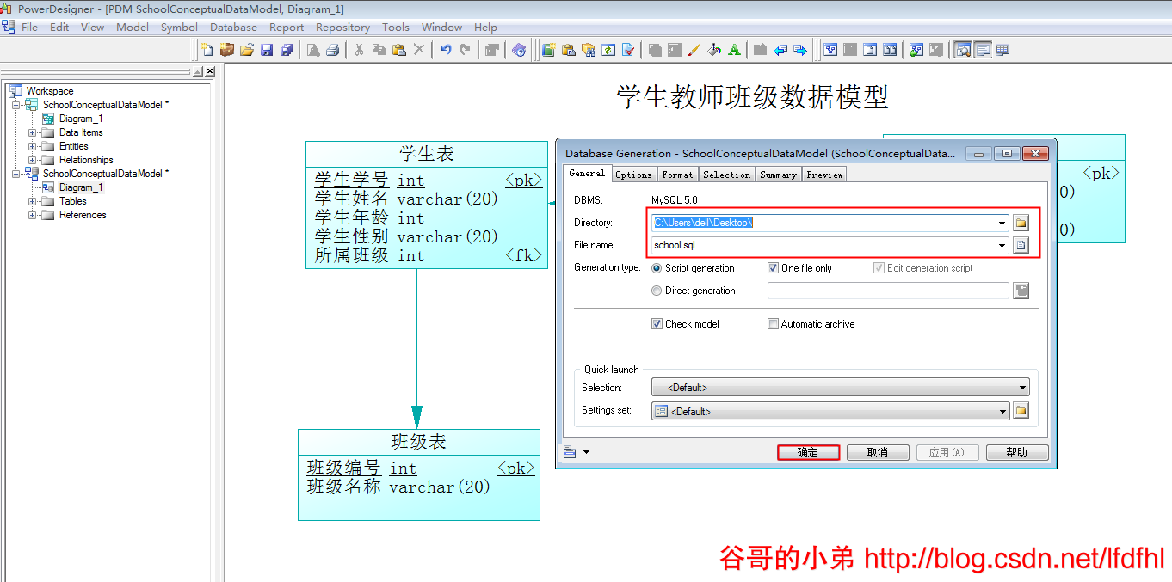
Task: Undo the last action
Action: (446, 49)
